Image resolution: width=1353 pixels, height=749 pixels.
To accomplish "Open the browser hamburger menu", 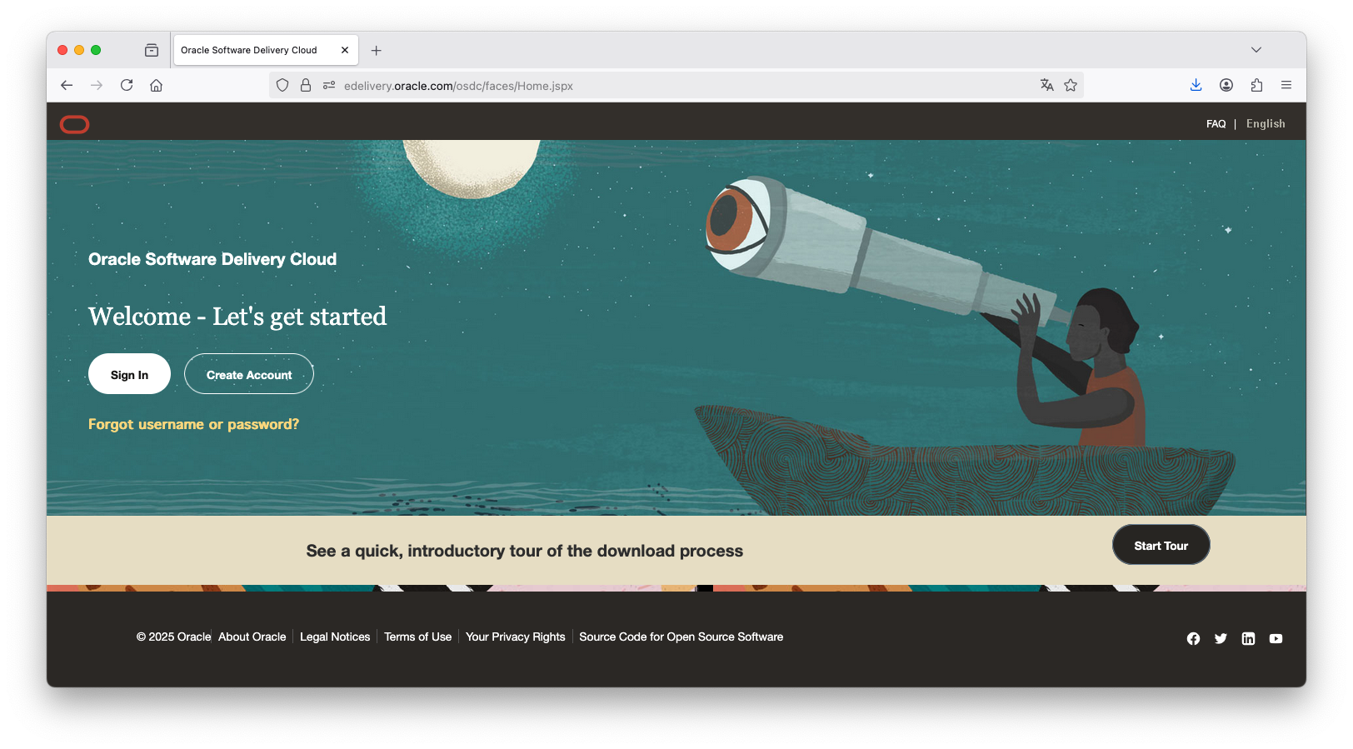I will pyautogui.click(x=1286, y=85).
